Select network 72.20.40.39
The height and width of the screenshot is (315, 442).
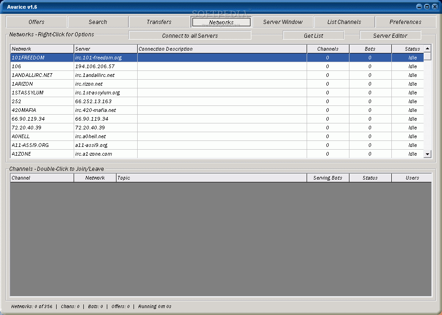point(217,128)
